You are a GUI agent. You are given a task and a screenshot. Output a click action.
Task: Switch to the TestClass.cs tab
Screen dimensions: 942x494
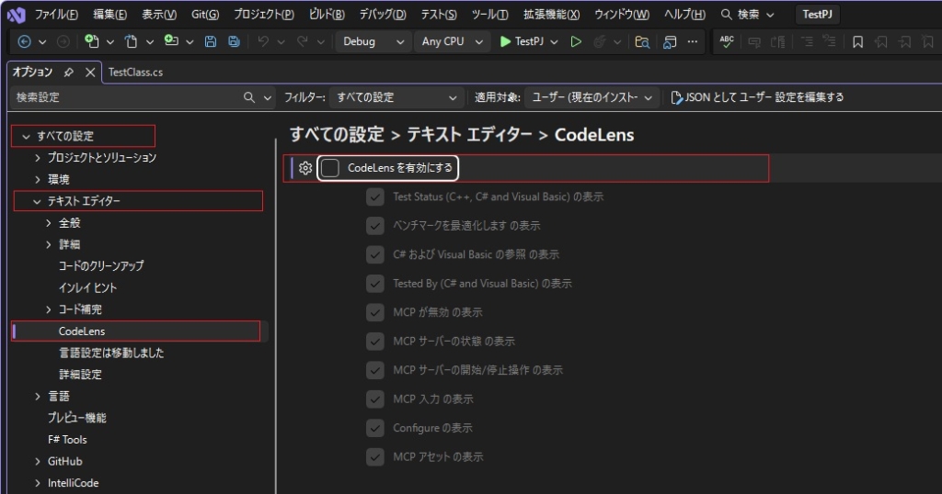pos(135,72)
